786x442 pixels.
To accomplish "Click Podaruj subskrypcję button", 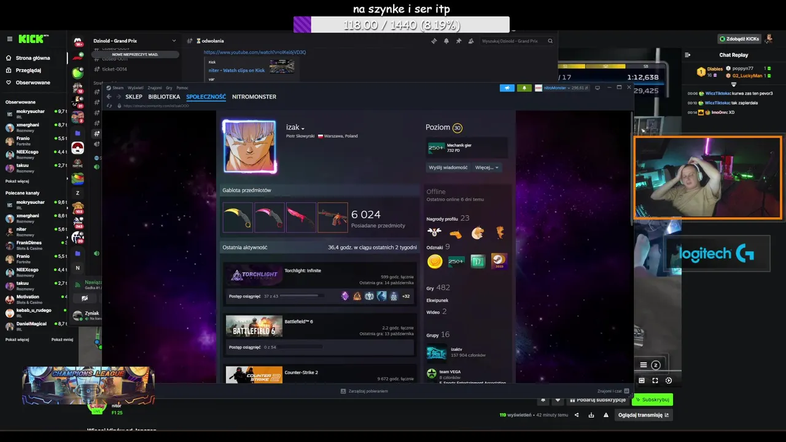I will click(x=597, y=400).
